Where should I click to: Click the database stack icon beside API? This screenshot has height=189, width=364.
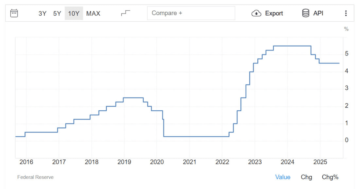[305, 13]
